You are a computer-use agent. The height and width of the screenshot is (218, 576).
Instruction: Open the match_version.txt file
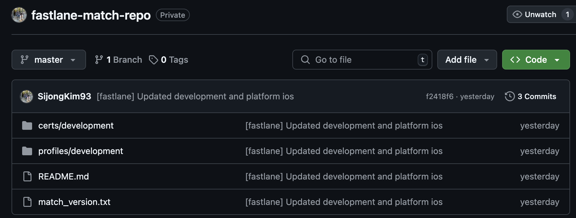pyautogui.click(x=74, y=202)
